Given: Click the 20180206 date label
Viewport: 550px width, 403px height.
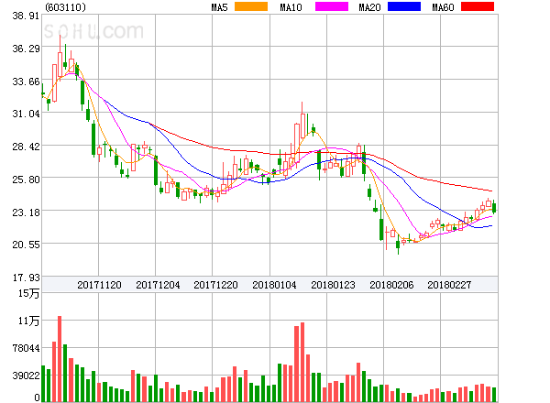Looking at the screenshot, I should coord(391,285).
